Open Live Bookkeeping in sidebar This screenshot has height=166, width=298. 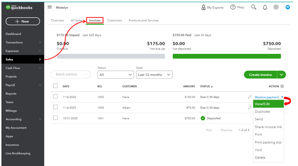(x=18, y=153)
